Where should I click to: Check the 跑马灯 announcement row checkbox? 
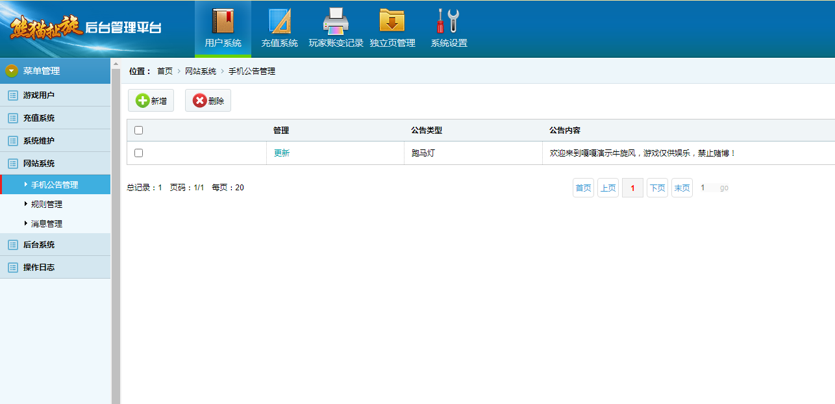[x=138, y=153]
